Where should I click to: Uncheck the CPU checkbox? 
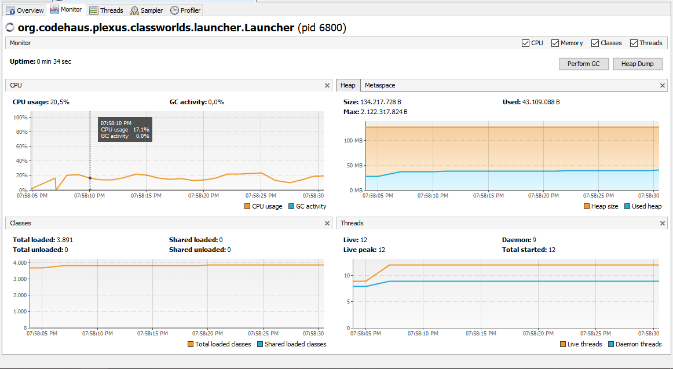525,43
